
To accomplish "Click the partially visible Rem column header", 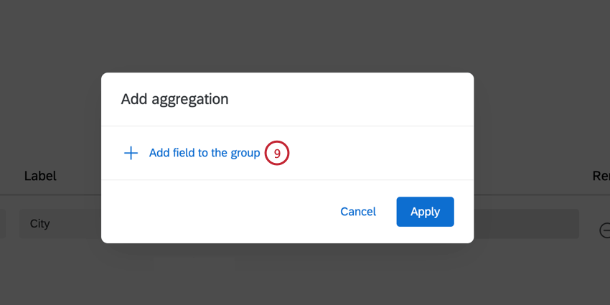I will point(601,176).
